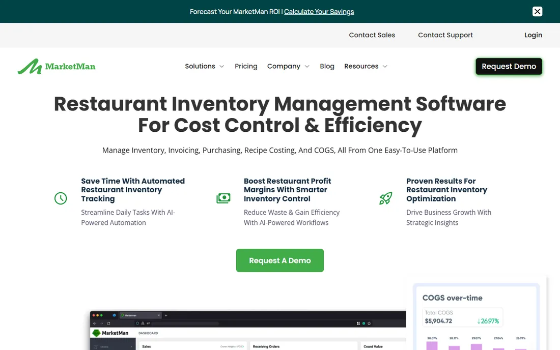Click the Sales panel in dashboard preview

[x=192, y=346]
